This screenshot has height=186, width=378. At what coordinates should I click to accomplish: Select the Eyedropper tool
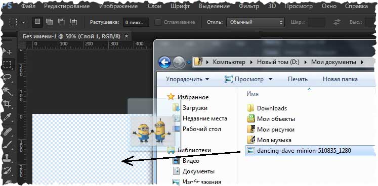pos(7,117)
